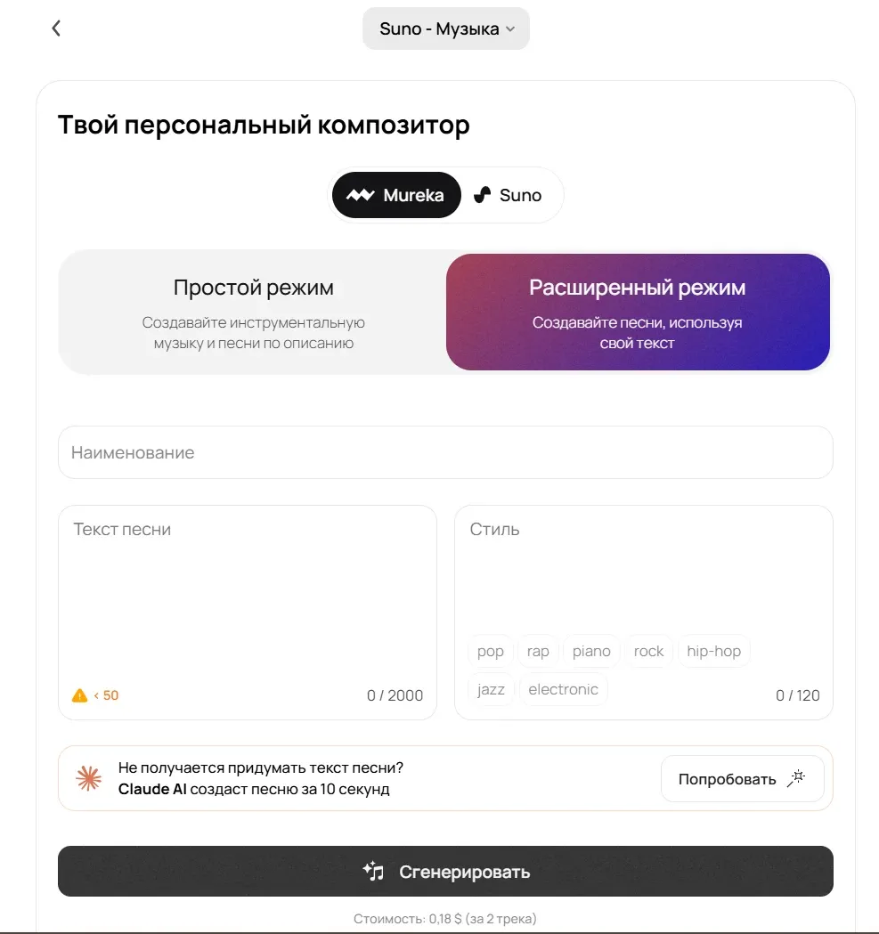Open the Suno - Музыка dropdown chevron

click(x=510, y=29)
